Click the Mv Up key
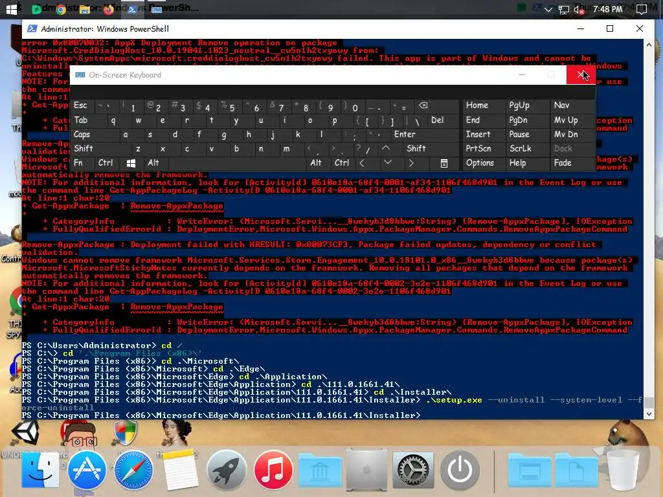Screen dimensions: 663x497 click(572, 120)
